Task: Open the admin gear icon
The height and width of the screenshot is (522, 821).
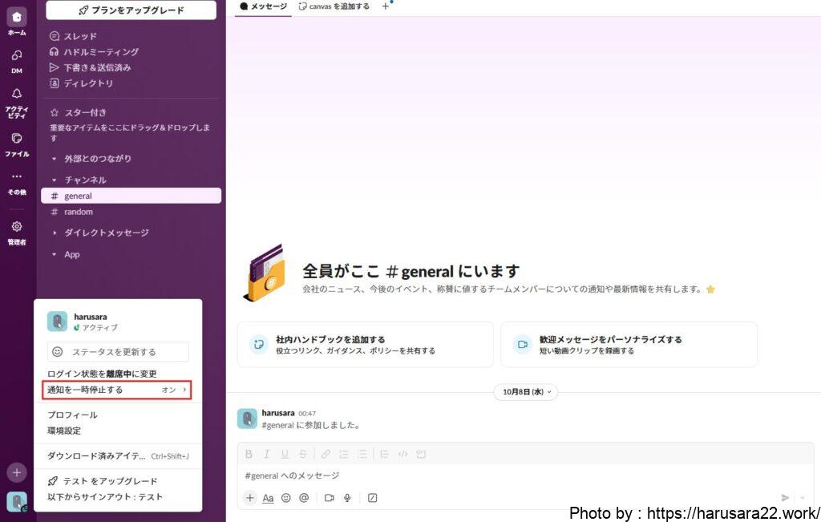Action: coord(16,227)
